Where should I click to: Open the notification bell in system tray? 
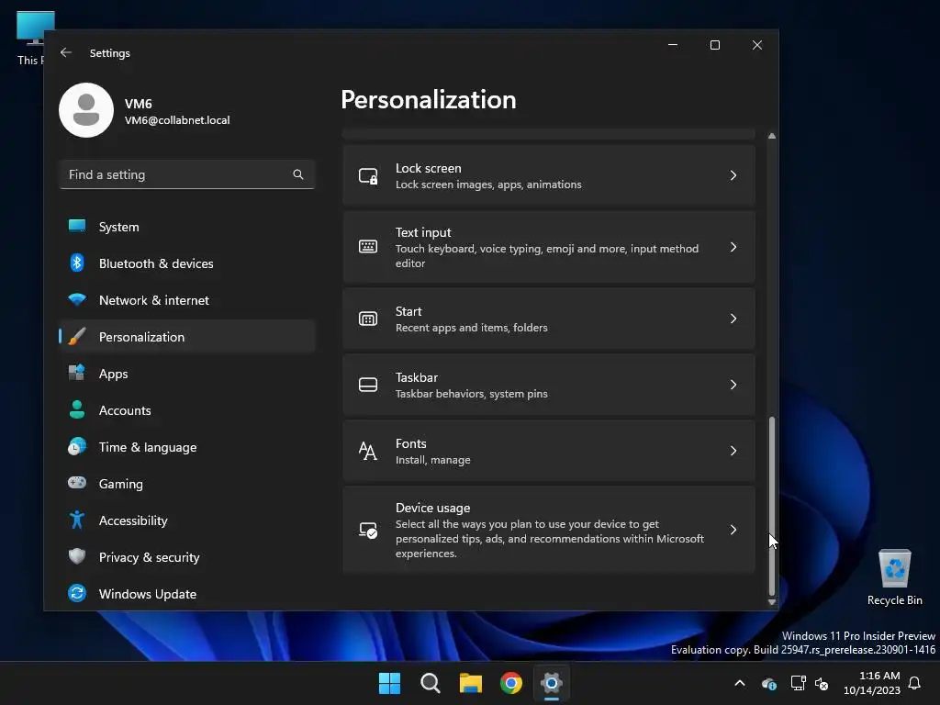point(915,683)
